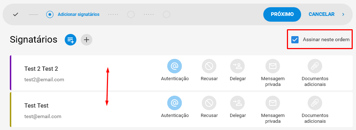Open Documentos adicionais for Test Test
The height and width of the screenshot is (130, 356).
(x=315, y=103)
